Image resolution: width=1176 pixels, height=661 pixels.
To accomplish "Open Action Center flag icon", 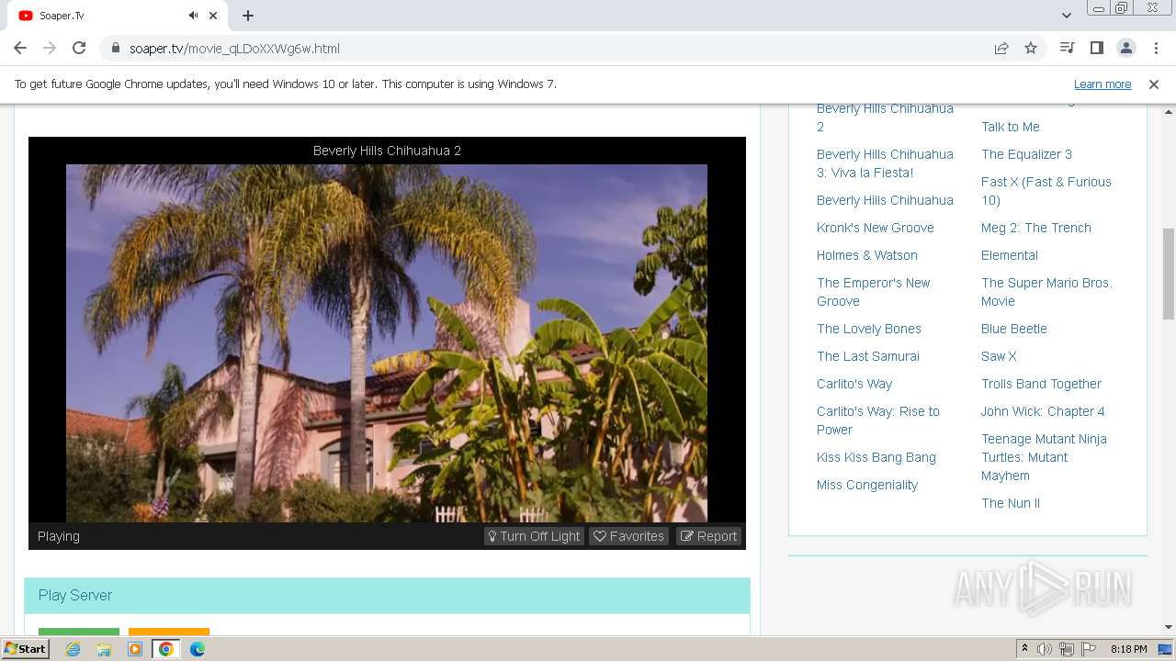I will 1089,649.
